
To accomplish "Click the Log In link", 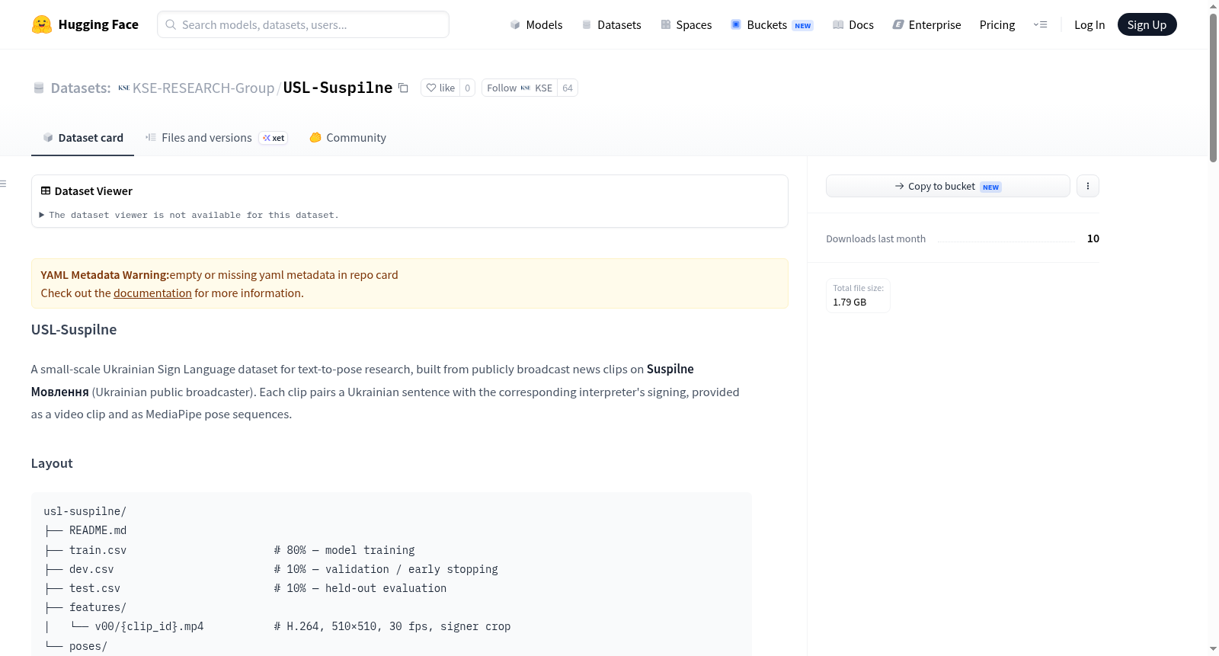I will [x=1089, y=24].
